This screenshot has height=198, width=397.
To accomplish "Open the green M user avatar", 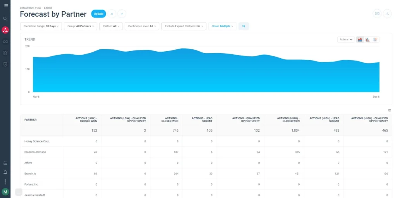I will [5, 191].
